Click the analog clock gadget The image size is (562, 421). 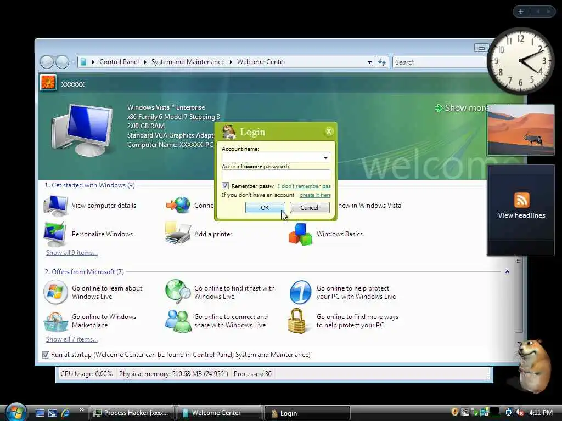[520, 61]
